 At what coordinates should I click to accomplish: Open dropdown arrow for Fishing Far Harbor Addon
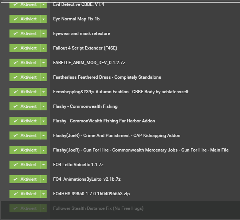click(43, 121)
